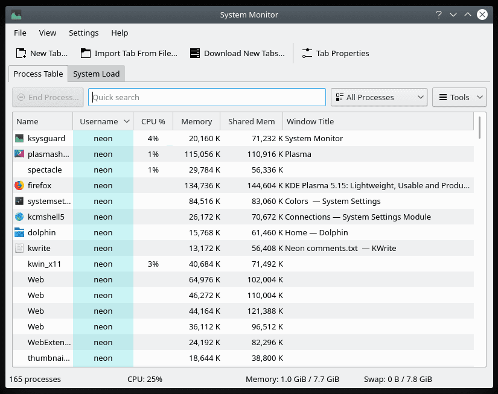
Task: Open the Settings menu
Action: click(84, 33)
